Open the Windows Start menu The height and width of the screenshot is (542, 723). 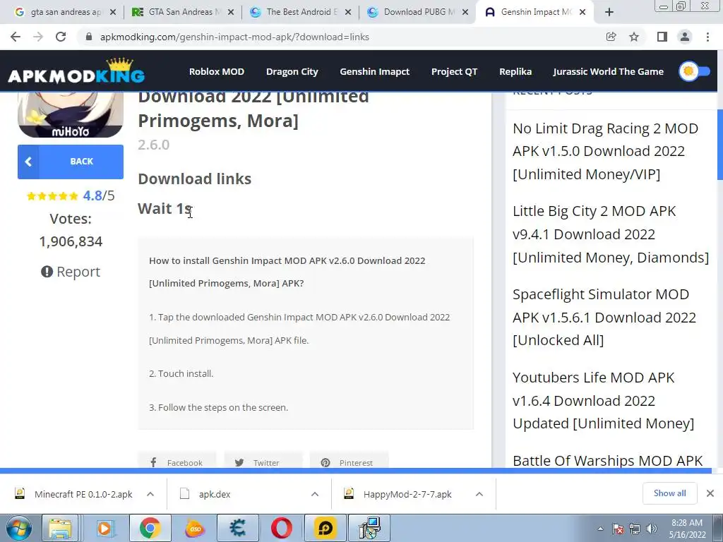pyautogui.click(x=18, y=528)
